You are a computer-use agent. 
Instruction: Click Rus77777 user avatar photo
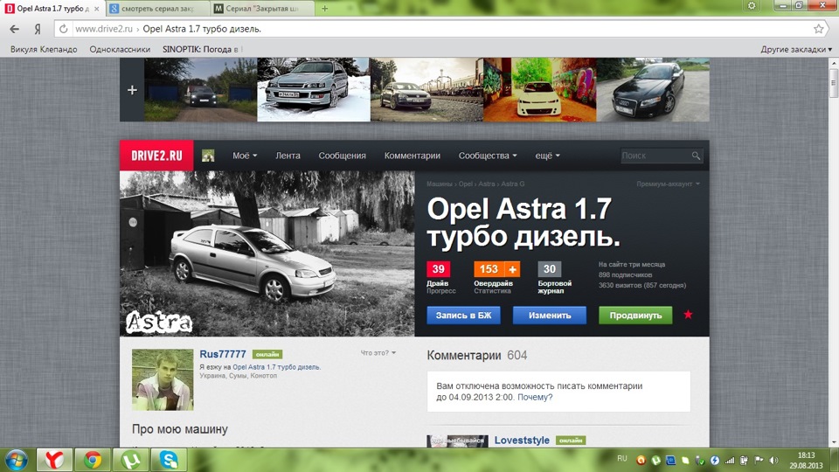[163, 380]
